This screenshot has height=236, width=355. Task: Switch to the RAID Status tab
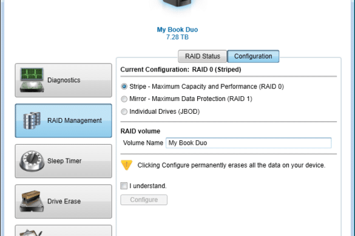pos(203,56)
